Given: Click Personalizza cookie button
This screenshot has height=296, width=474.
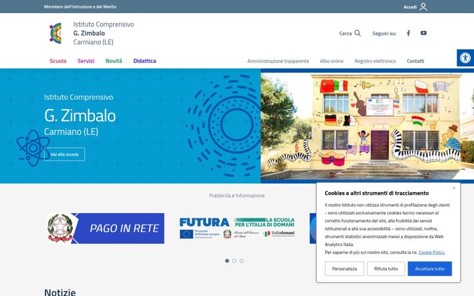Looking at the screenshot, I should tap(344, 268).
